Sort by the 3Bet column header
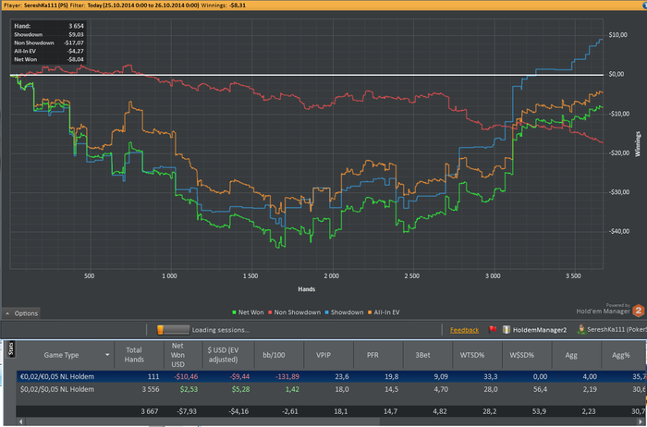Viewport: 647px width, 427px height. (x=427, y=355)
